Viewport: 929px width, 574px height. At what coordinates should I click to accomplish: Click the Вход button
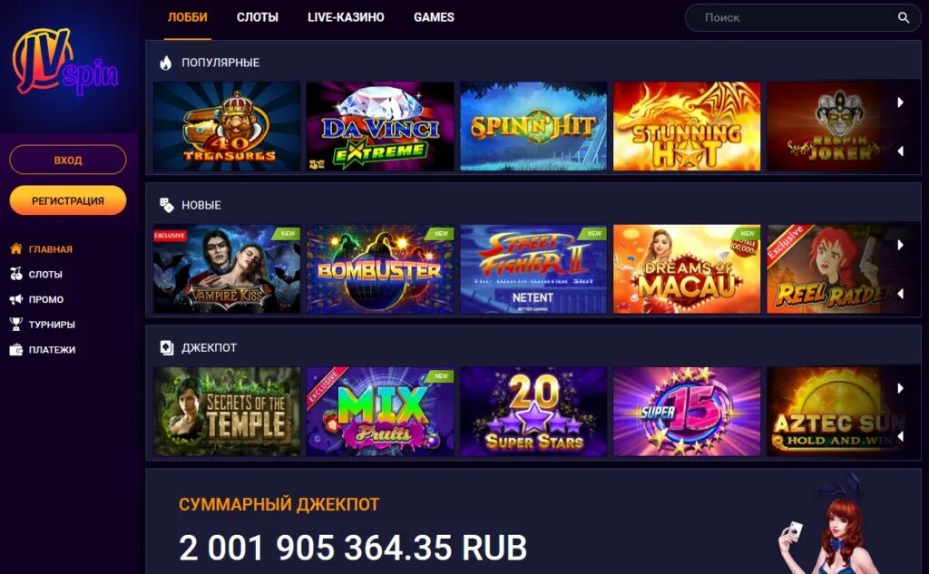67,160
